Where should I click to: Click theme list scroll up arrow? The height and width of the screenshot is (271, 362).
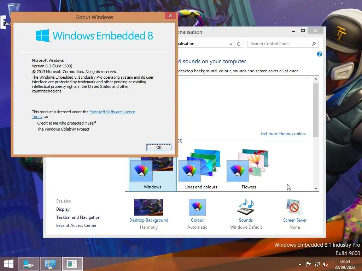coord(316,79)
